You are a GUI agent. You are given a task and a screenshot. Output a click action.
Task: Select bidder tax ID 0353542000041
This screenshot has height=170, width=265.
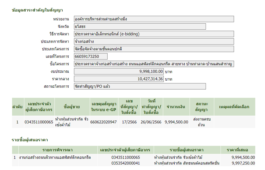(x=126, y=163)
